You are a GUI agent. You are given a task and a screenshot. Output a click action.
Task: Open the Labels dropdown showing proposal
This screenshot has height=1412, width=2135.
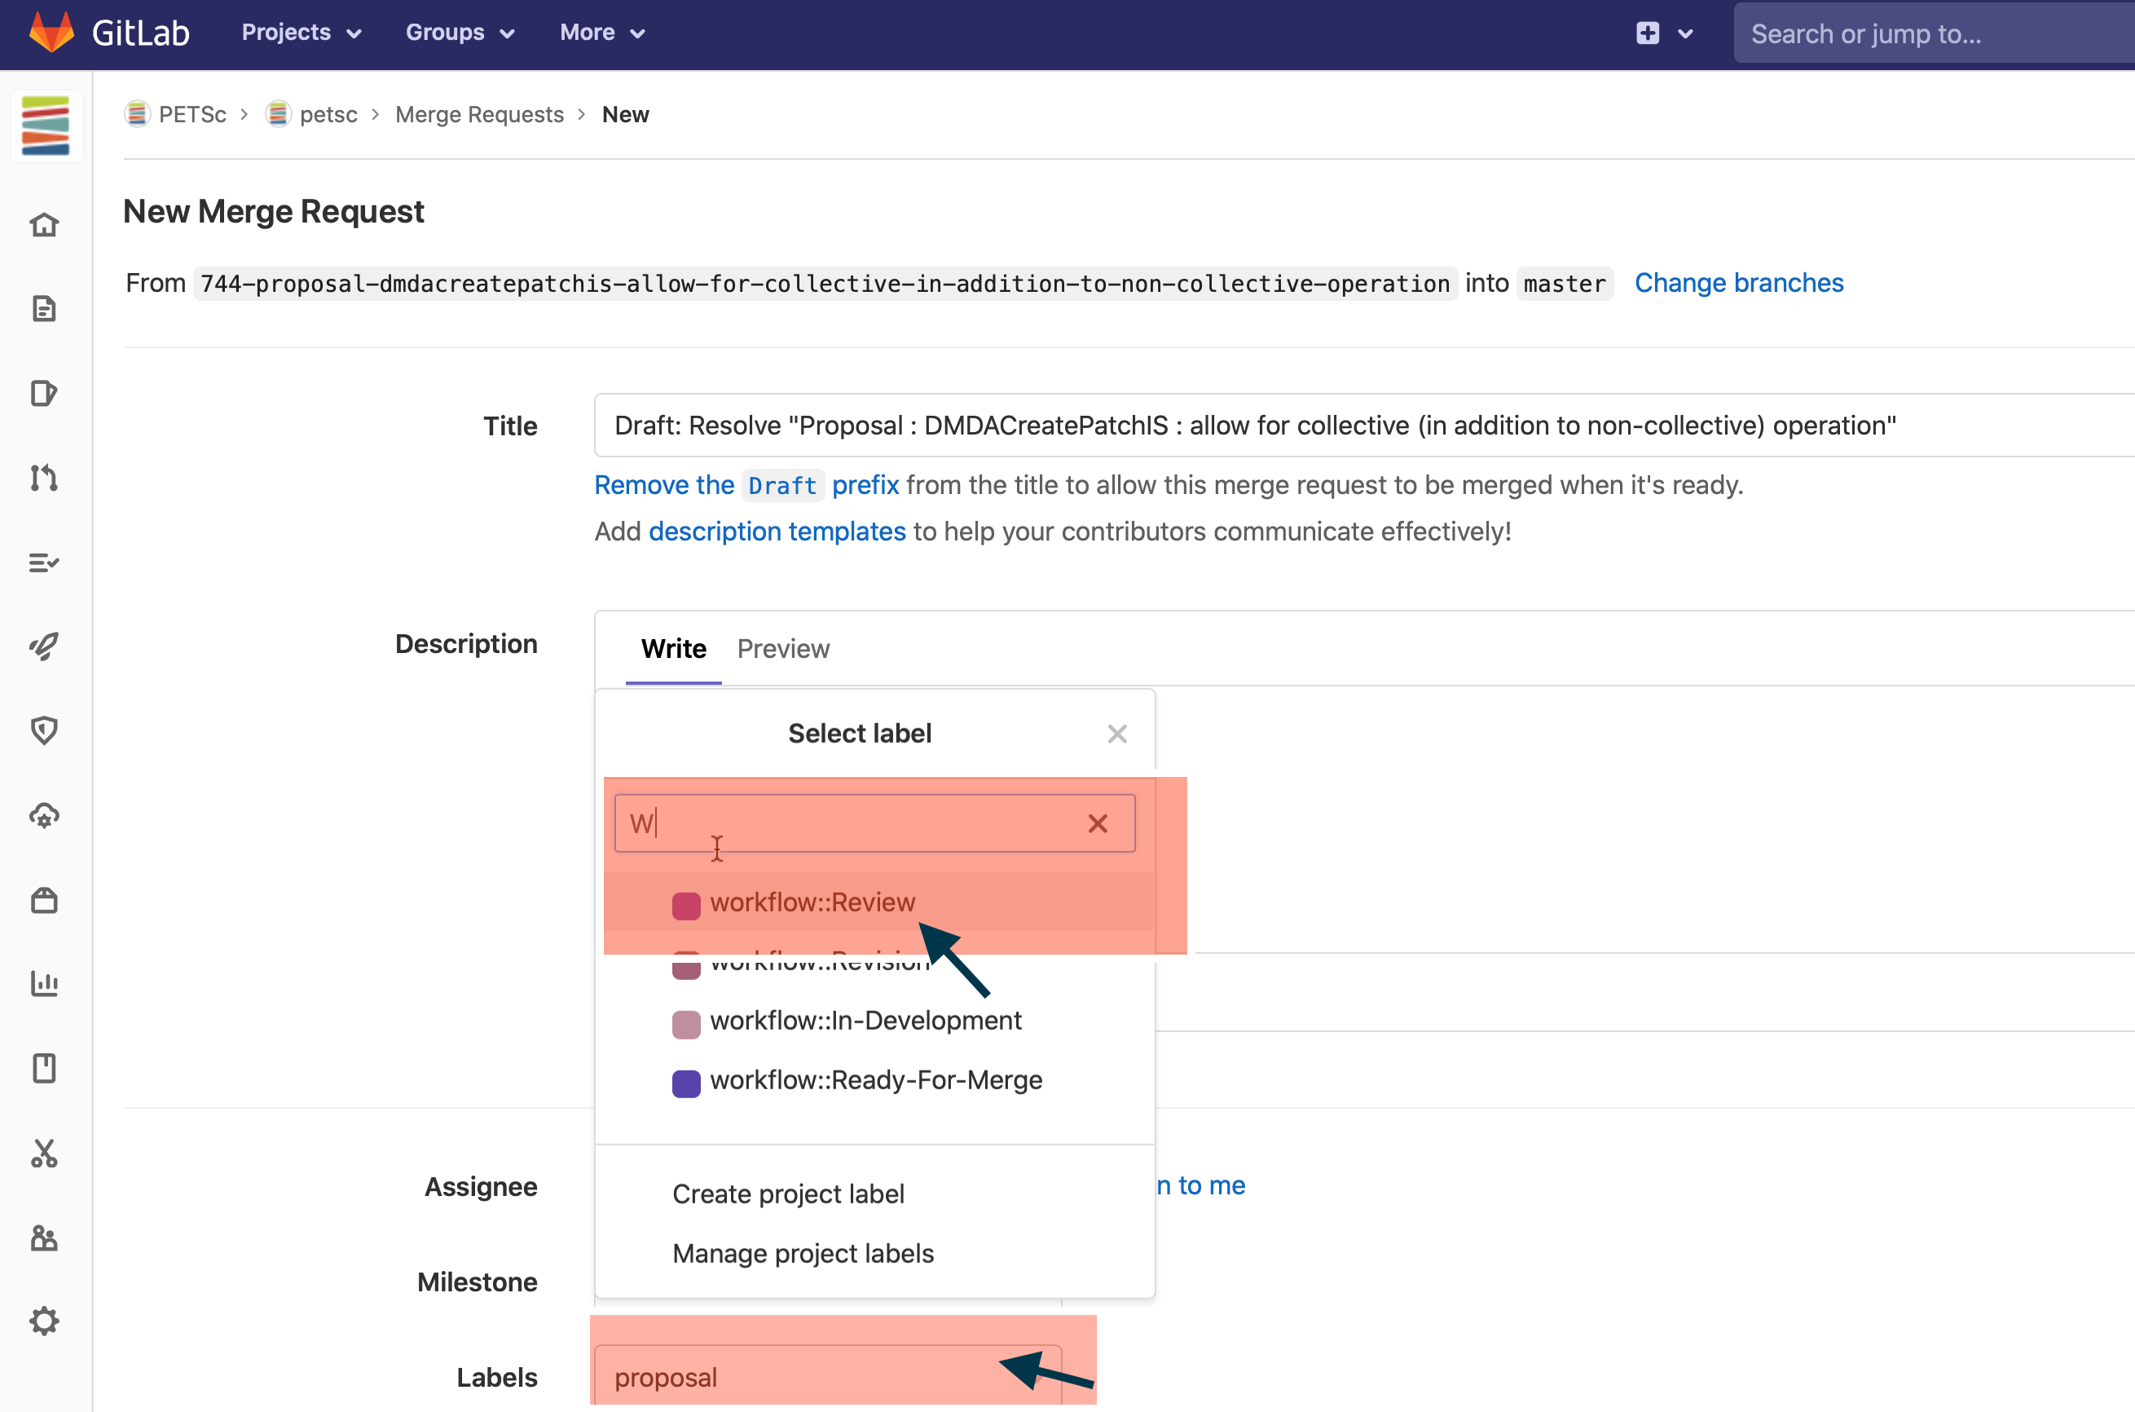tap(827, 1377)
